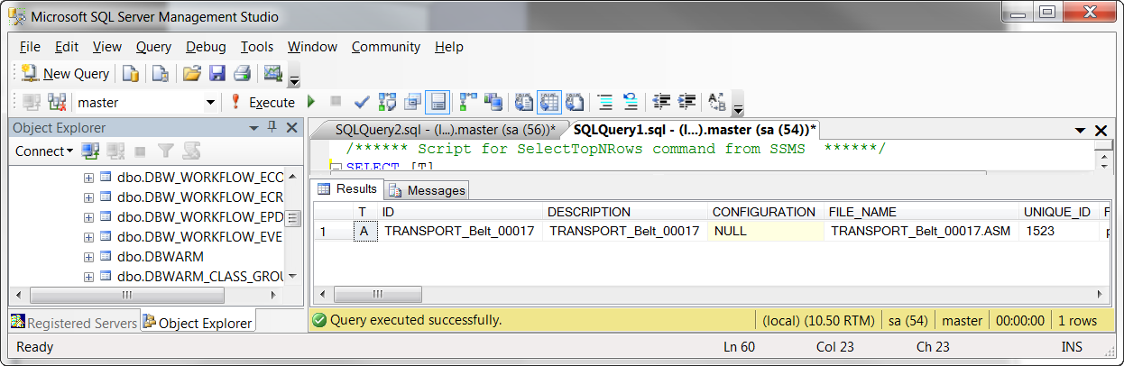Open the Activity Monitor icon
Screen dimensions: 1124x366
(272, 74)
